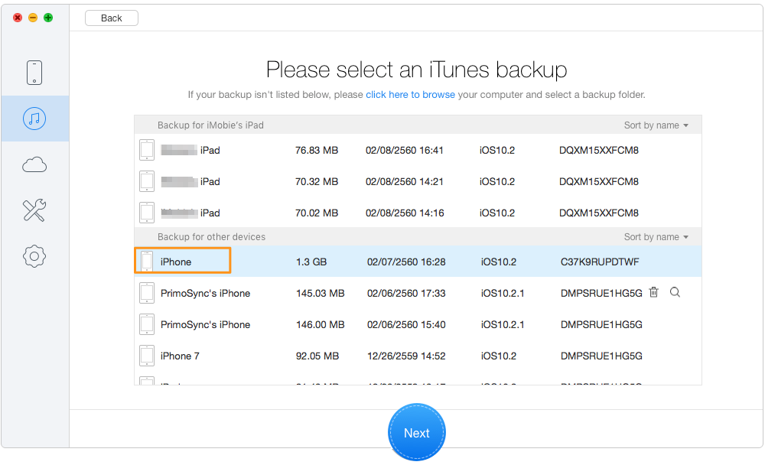Click device icon of iPad 70.32 MB backup

(x=147, y=181)
